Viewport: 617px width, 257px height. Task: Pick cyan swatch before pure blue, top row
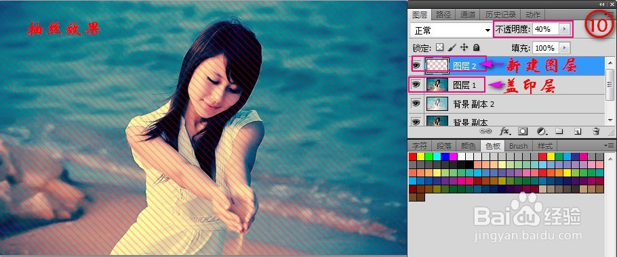click(437, 156)
